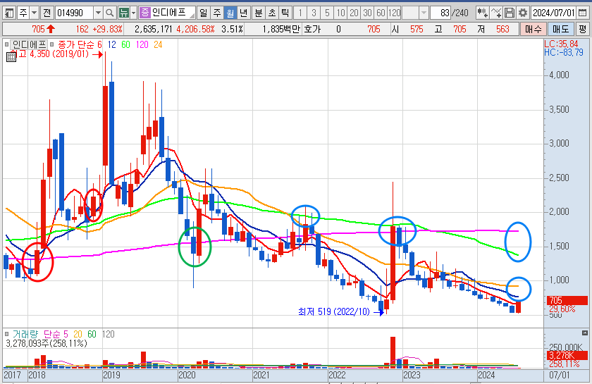Screen dimensions: 592x384
Task: Click current price tag 705 on axis
Action: pos(567,301)
